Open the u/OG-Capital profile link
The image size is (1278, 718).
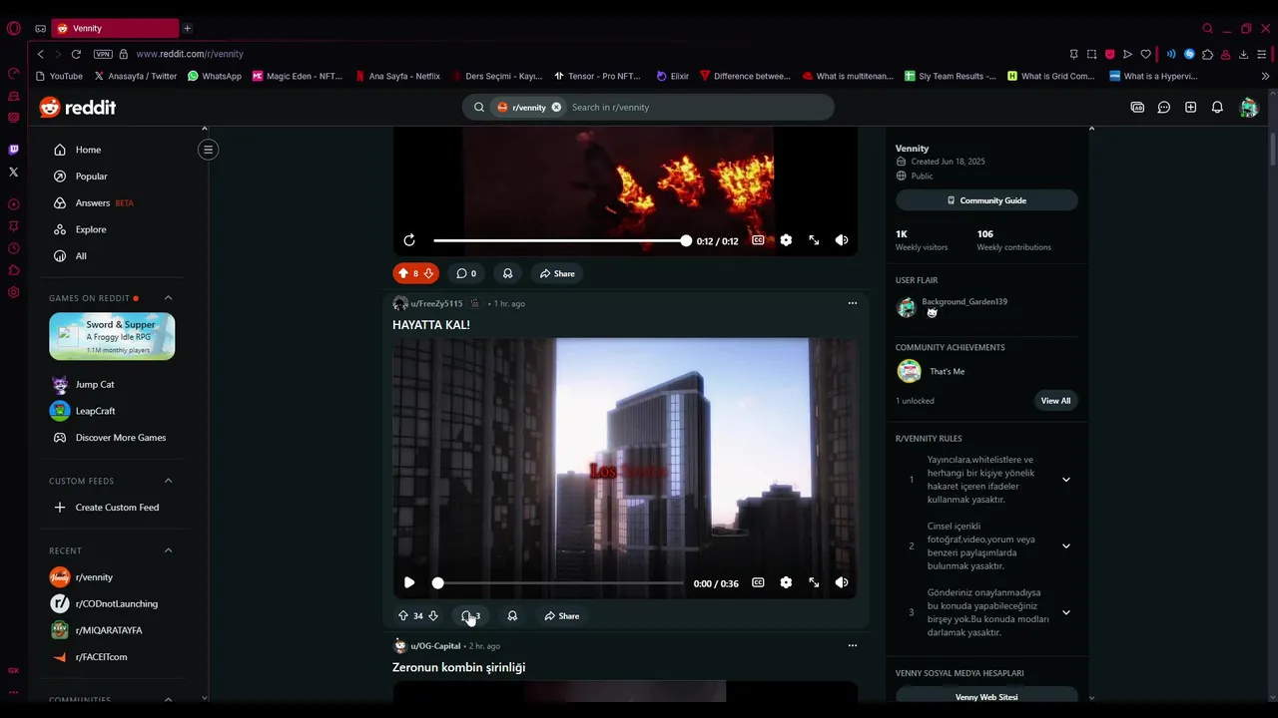click(435, 646)
